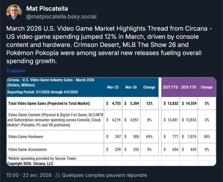223x182 pixels.
Task: Select the Mar-26 column header
Action: [x=131, y=87]
